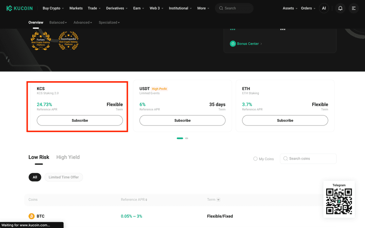Expand the Term column dropdown
Viewport: 365px width, 228px height.
pyautogui.click(x=219, y=199)
